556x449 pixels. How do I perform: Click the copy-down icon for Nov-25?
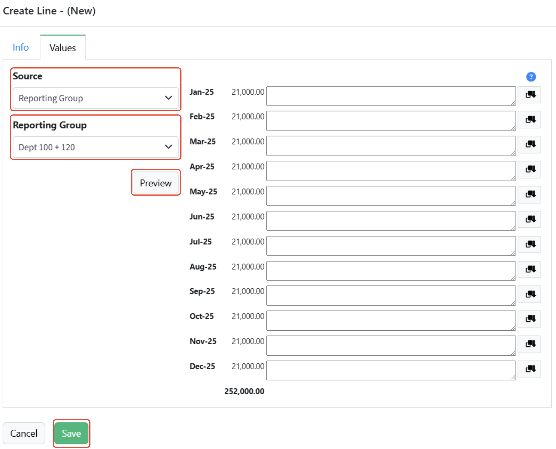(530, 344)
